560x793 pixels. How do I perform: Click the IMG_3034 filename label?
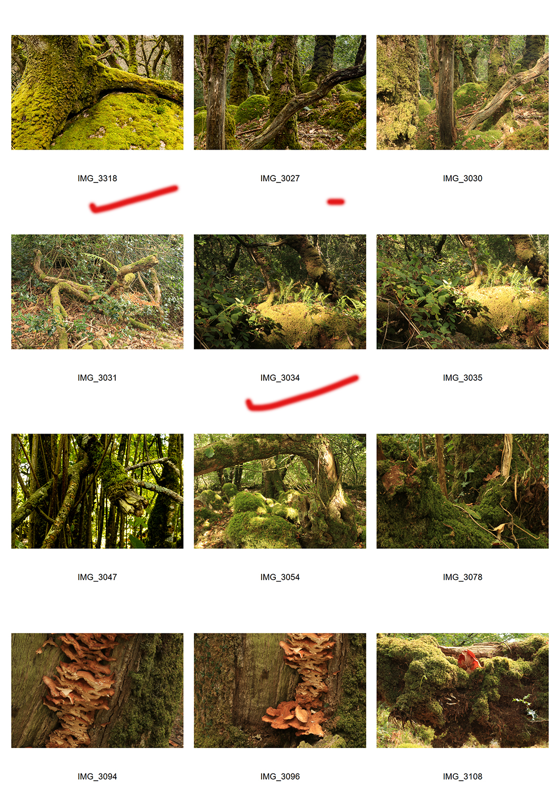[280, 378]
